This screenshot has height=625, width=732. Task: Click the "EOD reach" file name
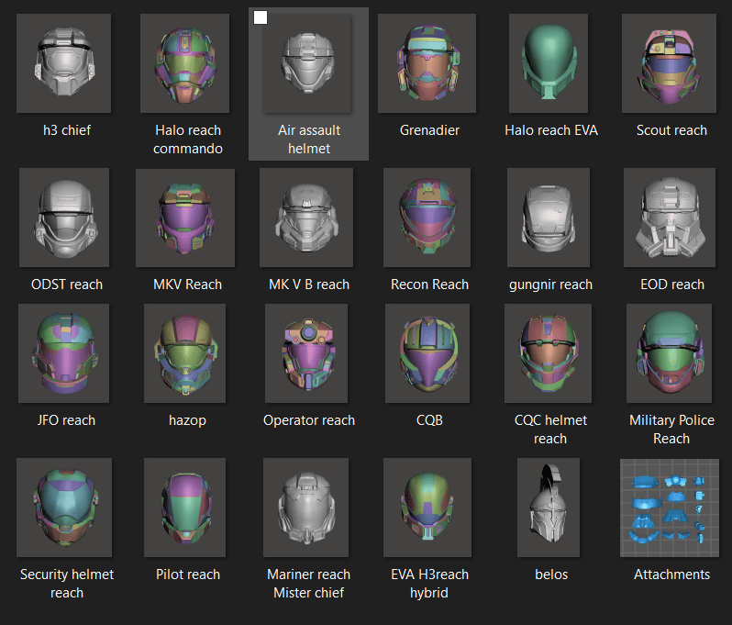tap(672, 284)
